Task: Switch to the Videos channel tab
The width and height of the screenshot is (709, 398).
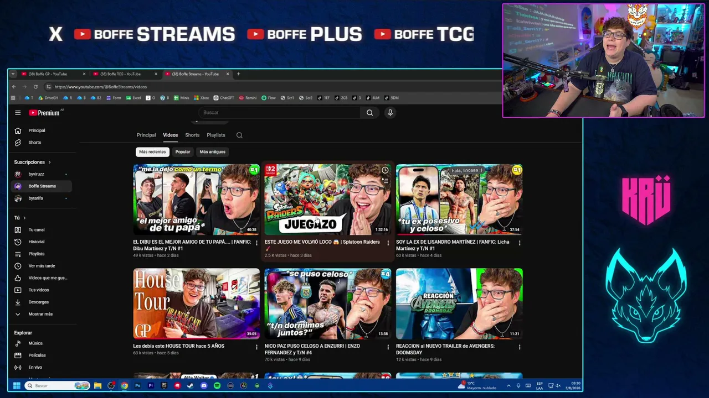Action: (170, 135)
